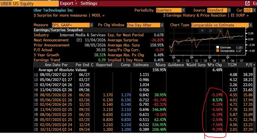Select the crosshair tool on the chart
This screenshot has width=257, height=139.
pyautogui.click(x=202, y=31)
